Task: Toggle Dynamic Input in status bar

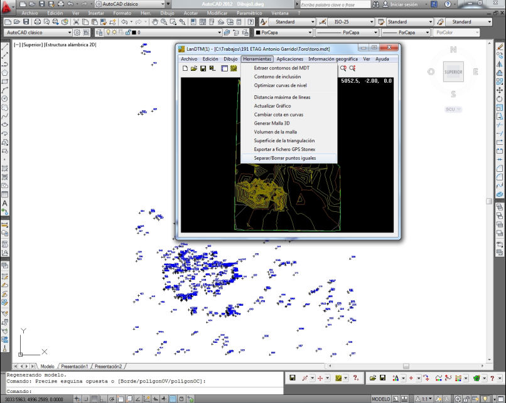Action: click(x=156, y=399)
